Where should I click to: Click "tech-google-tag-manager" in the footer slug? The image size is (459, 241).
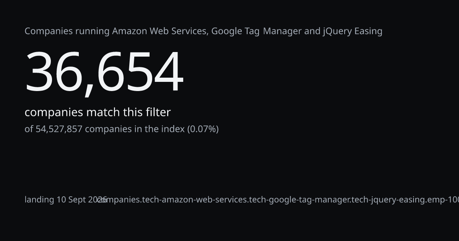pyautogui.click(x=299, y=200)
